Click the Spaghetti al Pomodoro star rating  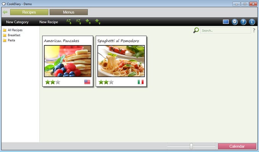tap(106, 82)
